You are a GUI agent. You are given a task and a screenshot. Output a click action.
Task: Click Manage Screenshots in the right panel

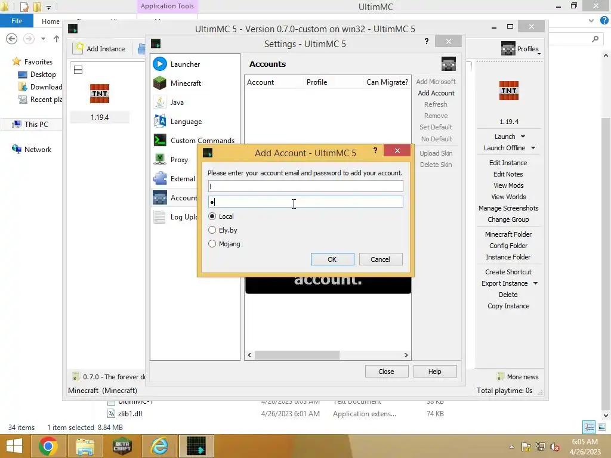508,208
